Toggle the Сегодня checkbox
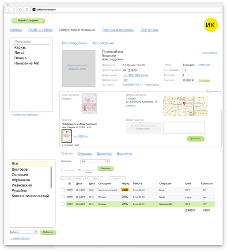The width and height of the screenshot is (227, 252). (x=83, y=172)
